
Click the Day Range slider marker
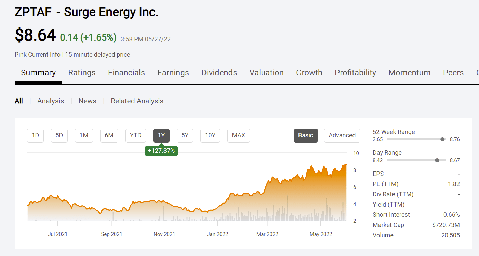coord(437,160)
